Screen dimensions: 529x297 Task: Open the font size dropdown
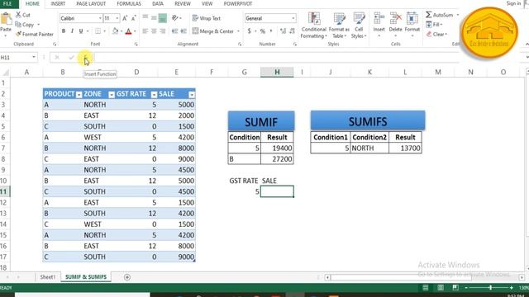pos(117,18)
